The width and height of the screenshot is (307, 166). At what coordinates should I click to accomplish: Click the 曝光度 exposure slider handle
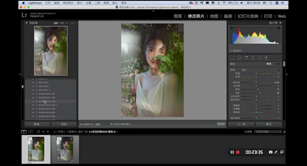click(x=256, y=83)
